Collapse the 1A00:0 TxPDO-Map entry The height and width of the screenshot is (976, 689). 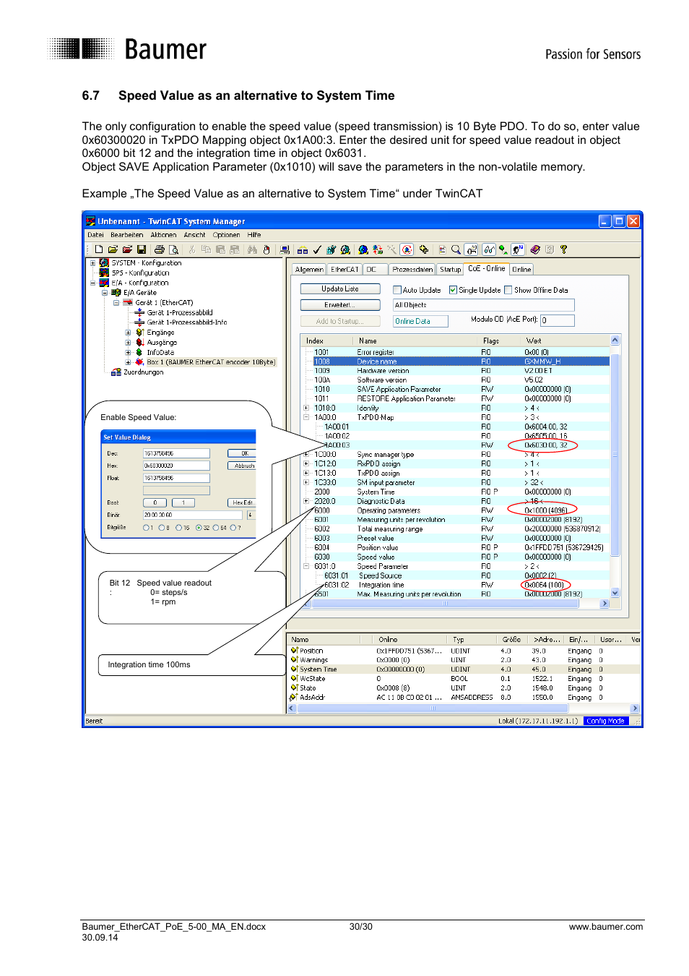click(306, 417)
